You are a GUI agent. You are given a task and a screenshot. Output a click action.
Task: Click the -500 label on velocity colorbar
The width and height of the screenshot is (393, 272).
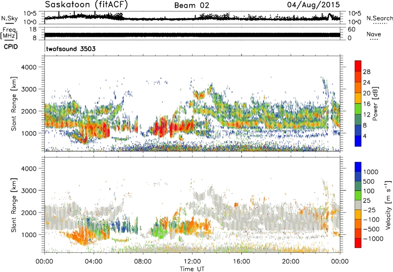pyautogui.click(x=371, y=229)
